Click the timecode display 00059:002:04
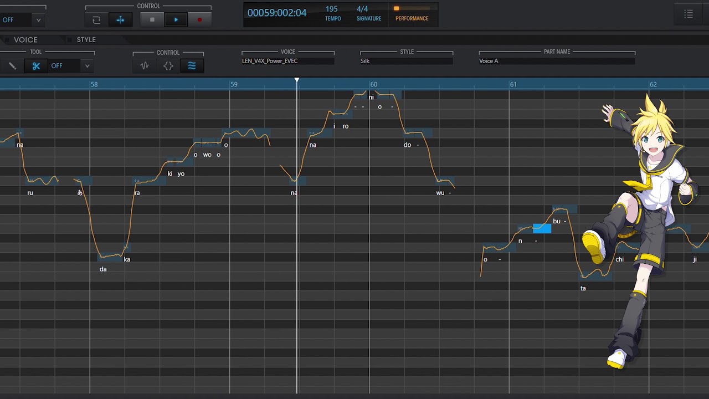The width and height of the screenshot is (709, 399). [277, 13]
